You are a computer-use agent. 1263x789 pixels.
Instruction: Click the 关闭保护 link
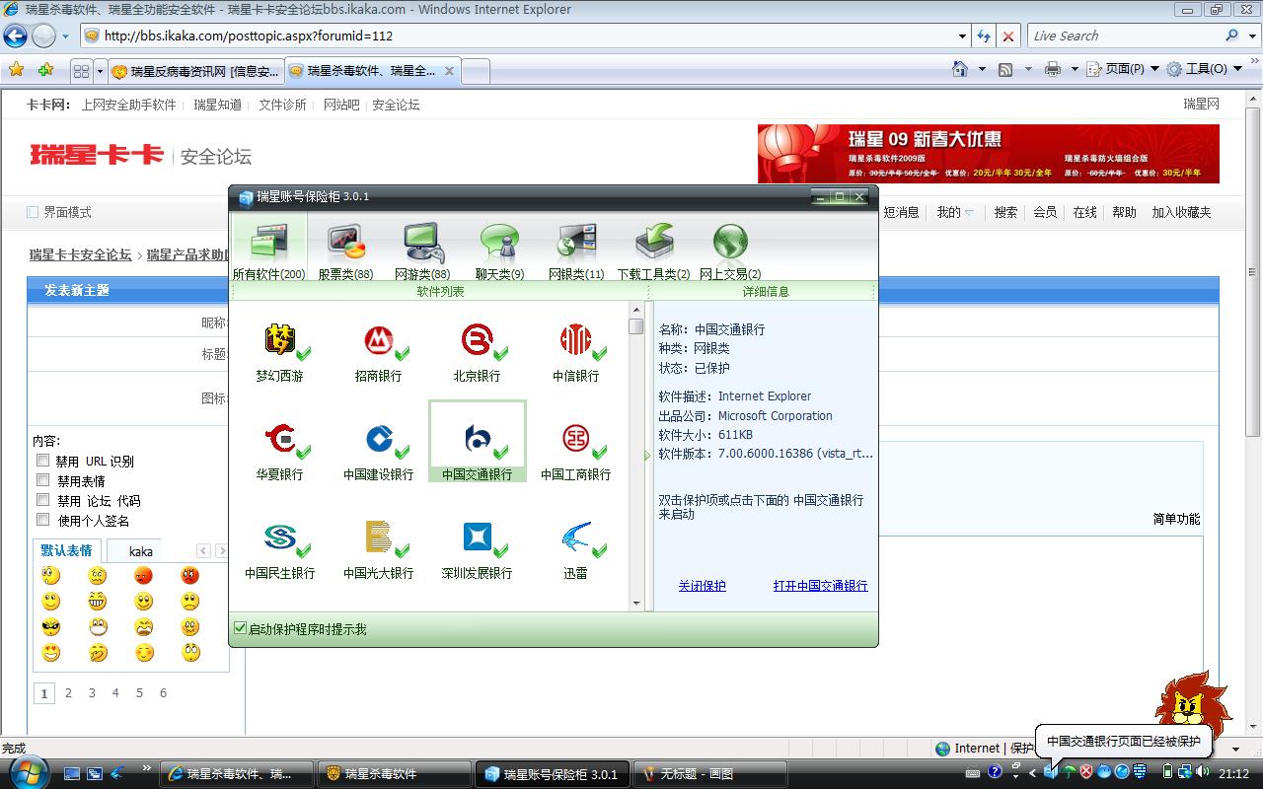click(702, 585)
